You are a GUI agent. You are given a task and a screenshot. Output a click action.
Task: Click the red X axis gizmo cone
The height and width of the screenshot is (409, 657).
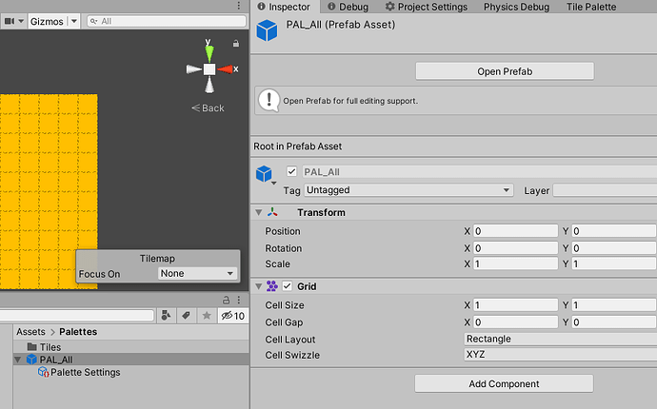click(227, 68)
